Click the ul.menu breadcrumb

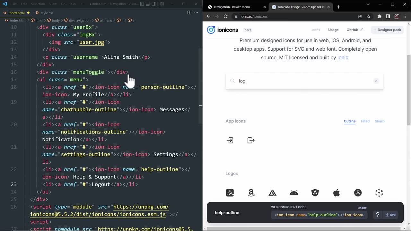[103, 20]
